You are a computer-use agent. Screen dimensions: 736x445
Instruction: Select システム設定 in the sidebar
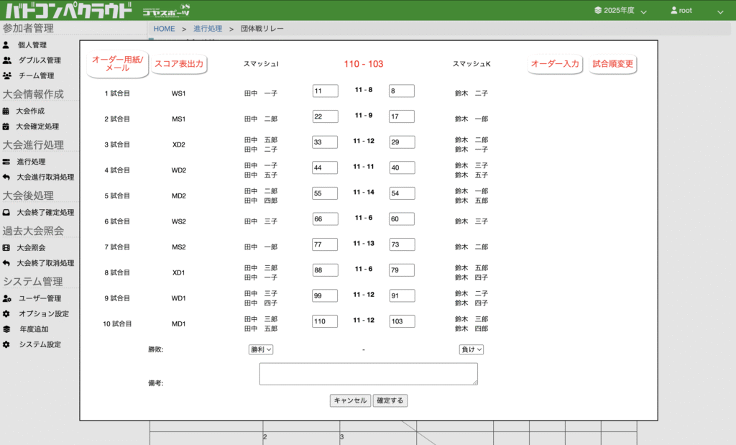[40, 344]
